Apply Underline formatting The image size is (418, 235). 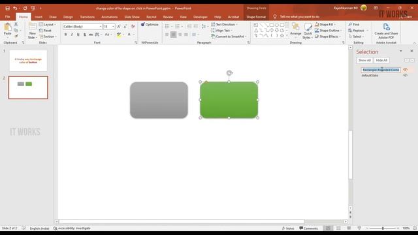click(78, 35)
